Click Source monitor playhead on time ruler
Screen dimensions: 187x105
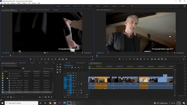click(11, 55)
